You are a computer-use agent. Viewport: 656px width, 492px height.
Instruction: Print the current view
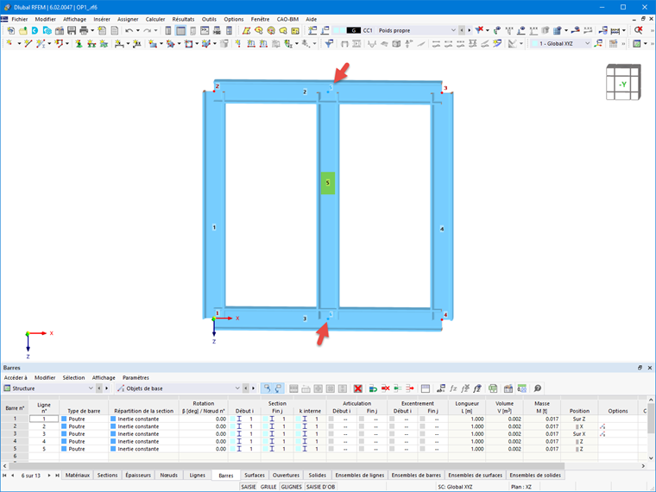(x=84, y=30)
